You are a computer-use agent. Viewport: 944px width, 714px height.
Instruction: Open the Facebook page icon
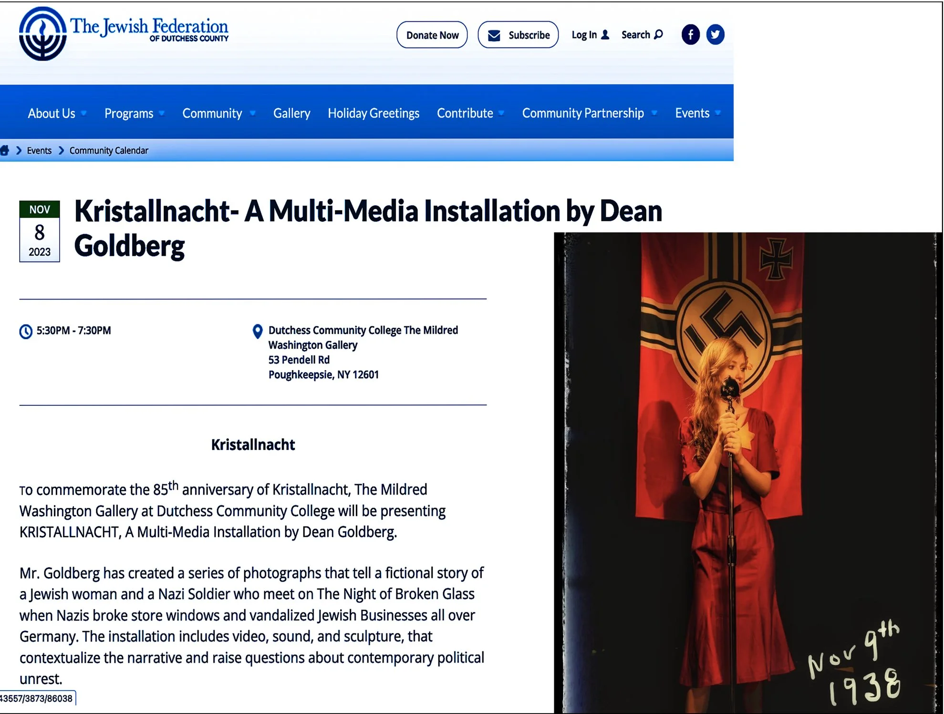pos(690,34)
